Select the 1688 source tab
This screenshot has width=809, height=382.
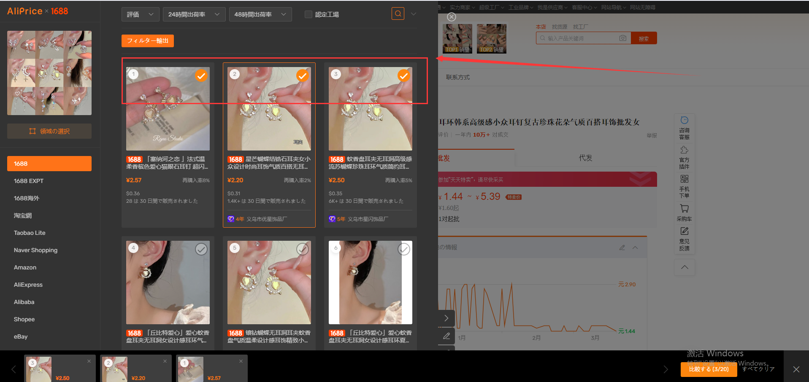pyautogui.click(x=49, y=164)
